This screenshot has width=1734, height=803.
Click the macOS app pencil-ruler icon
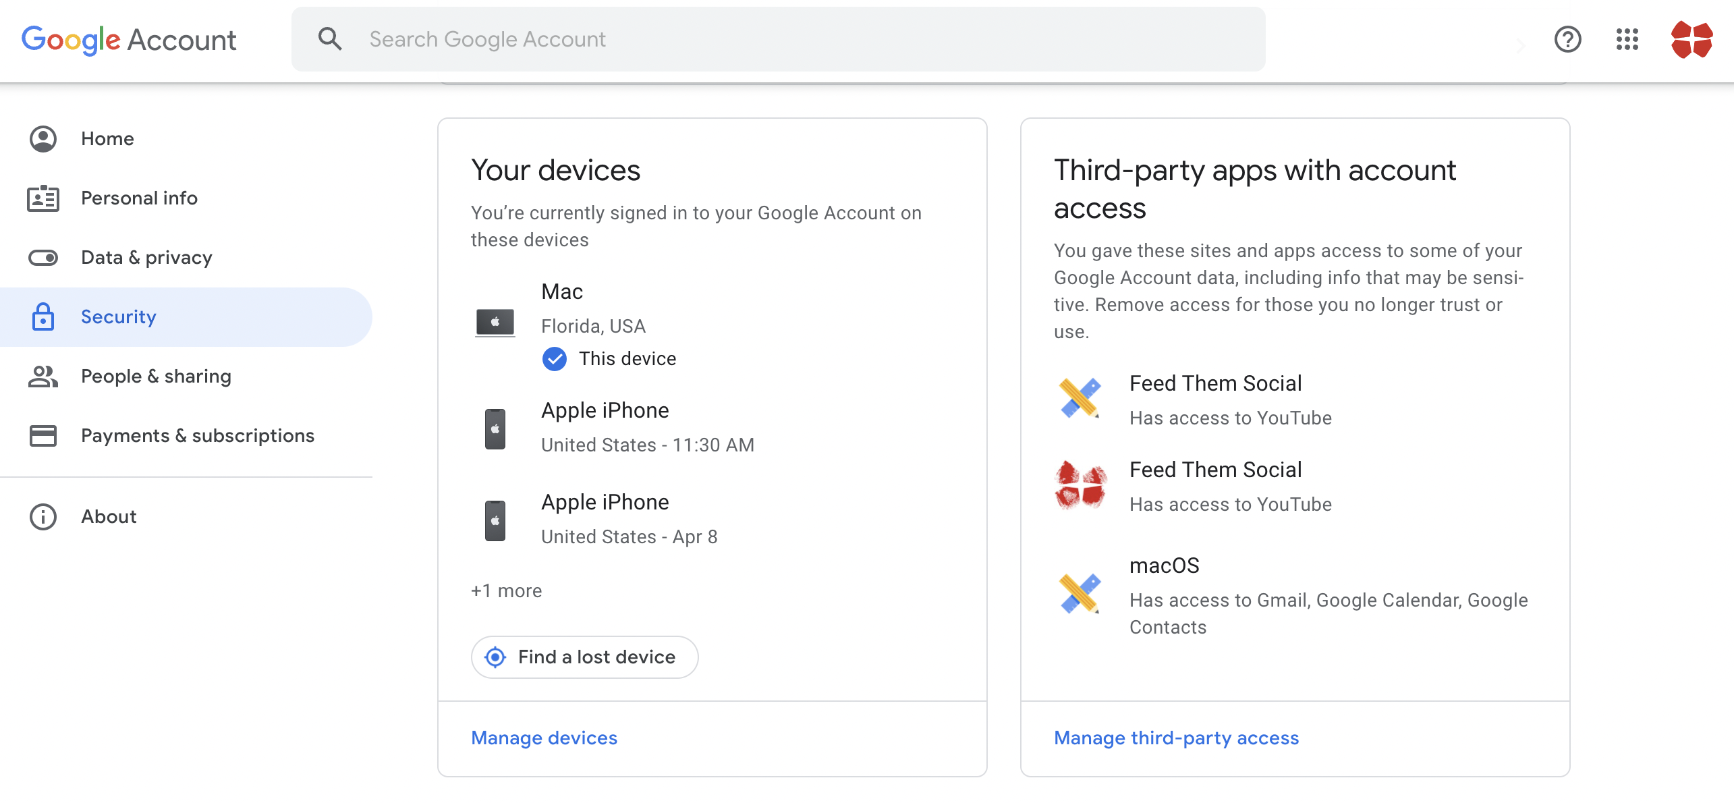click(x=1080, y=593)
